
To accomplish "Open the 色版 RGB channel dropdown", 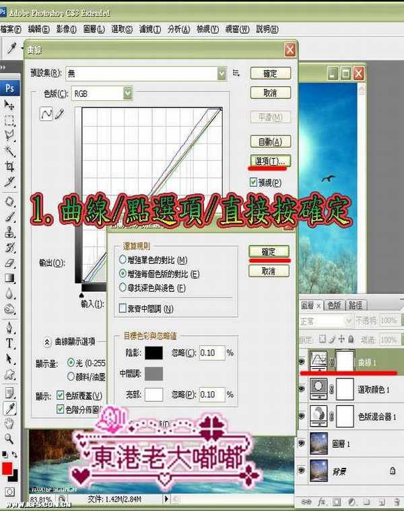I will tap(127, 94).
